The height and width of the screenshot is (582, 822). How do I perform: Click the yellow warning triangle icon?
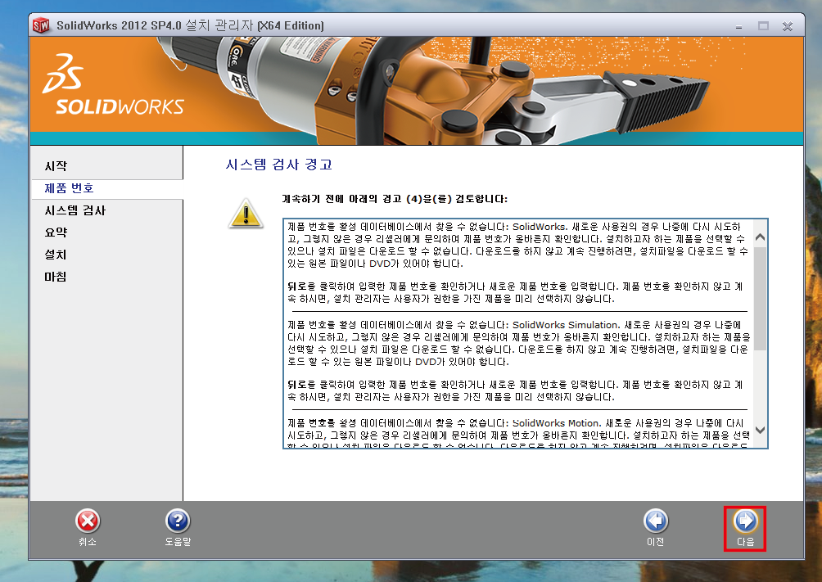click(x=246, y=214)
